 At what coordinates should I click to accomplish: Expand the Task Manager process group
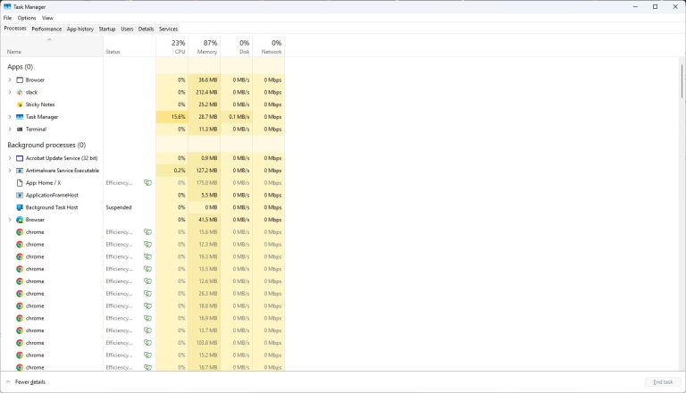[10, 117]
